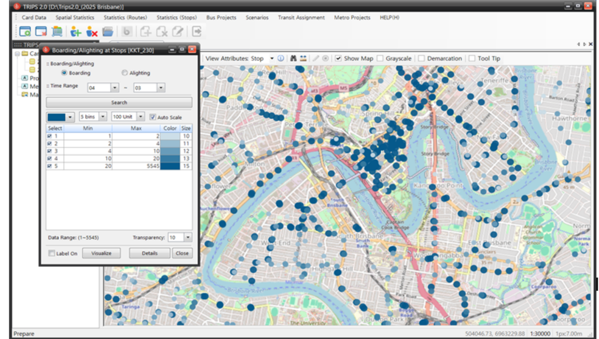Screen dimensions: 599x339
Task: Click the Visualize button
Action: (101, 253)
